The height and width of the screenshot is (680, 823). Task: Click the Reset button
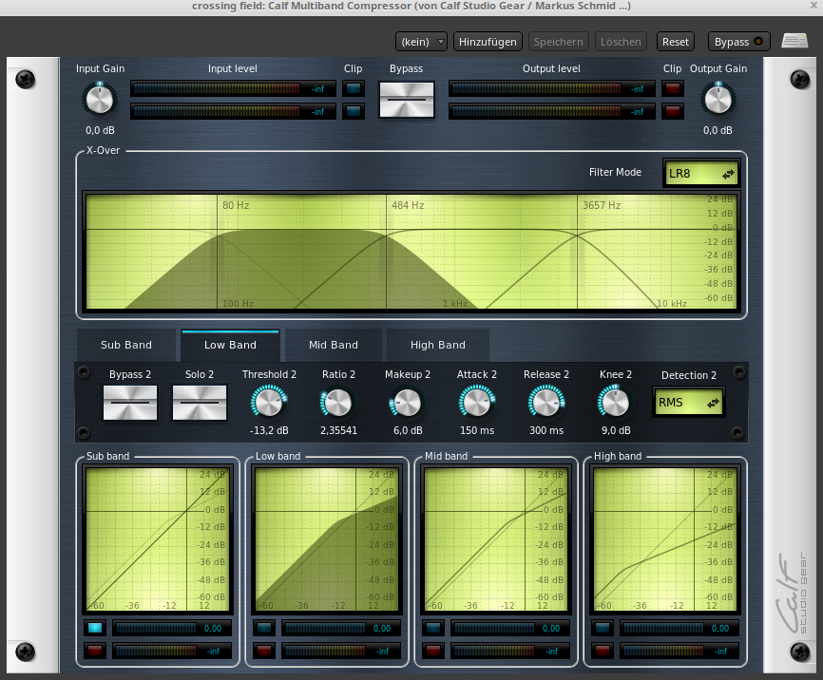(x=675, y=42)
